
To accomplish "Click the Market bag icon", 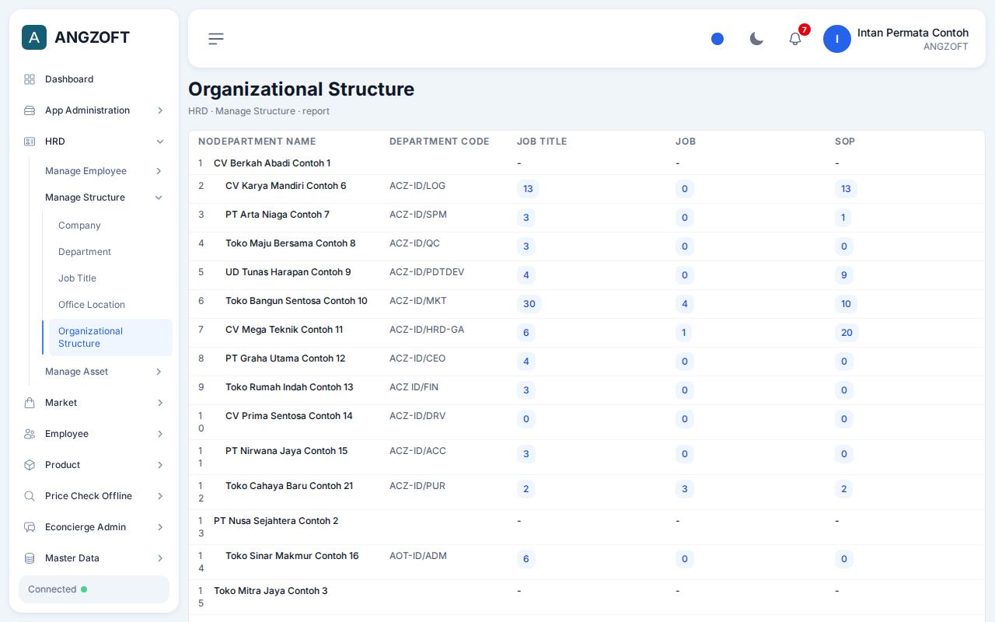I will (30, 403).
